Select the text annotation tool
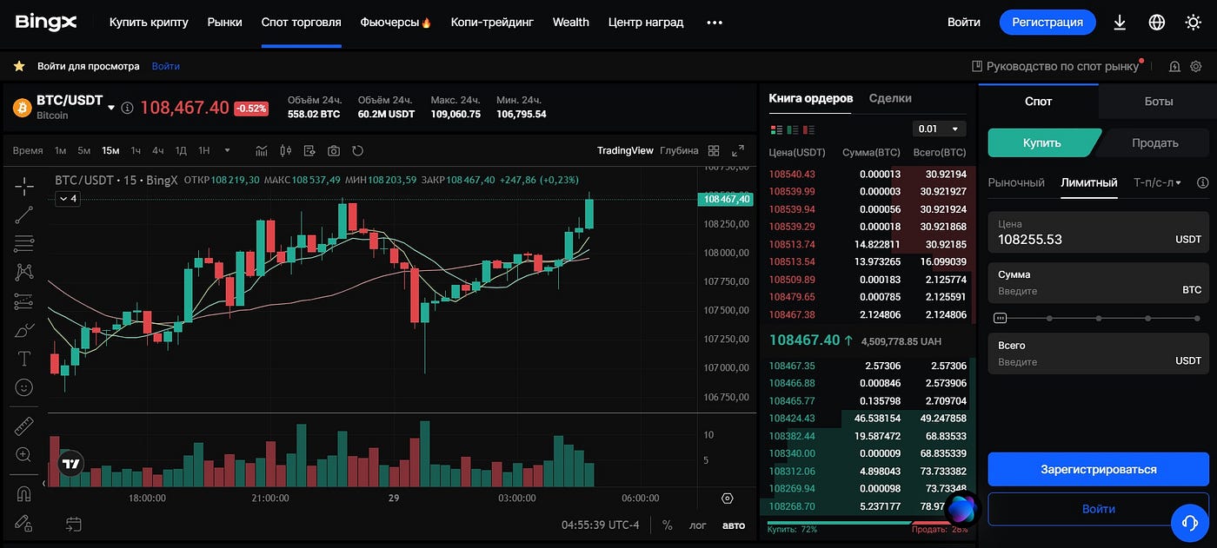The height and width of the screenshot is (548, 1217). [x=24, y=359]
